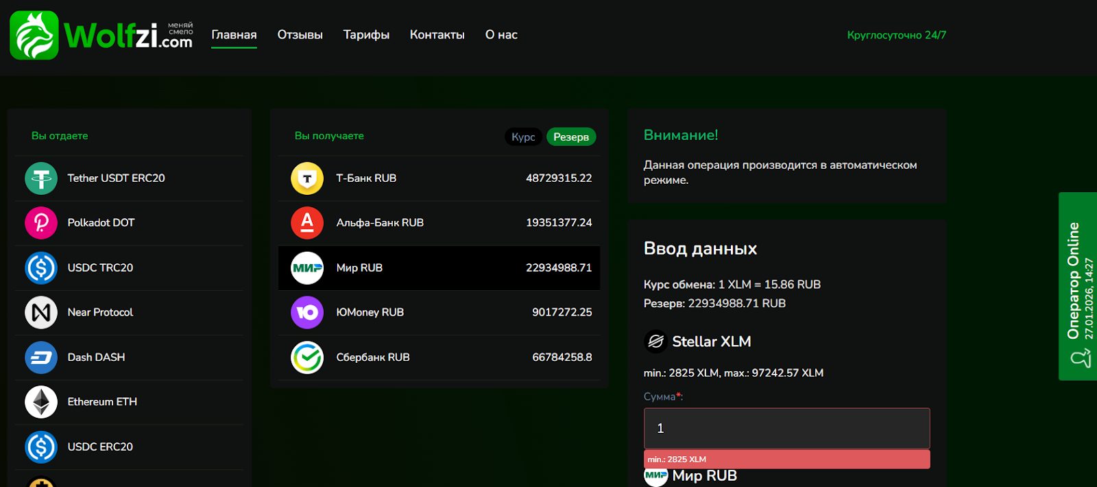The width and height of the screenshot is (1097, 487).
Task: Click reserve value 66784258.8
Action: click(x=562, y=357)
